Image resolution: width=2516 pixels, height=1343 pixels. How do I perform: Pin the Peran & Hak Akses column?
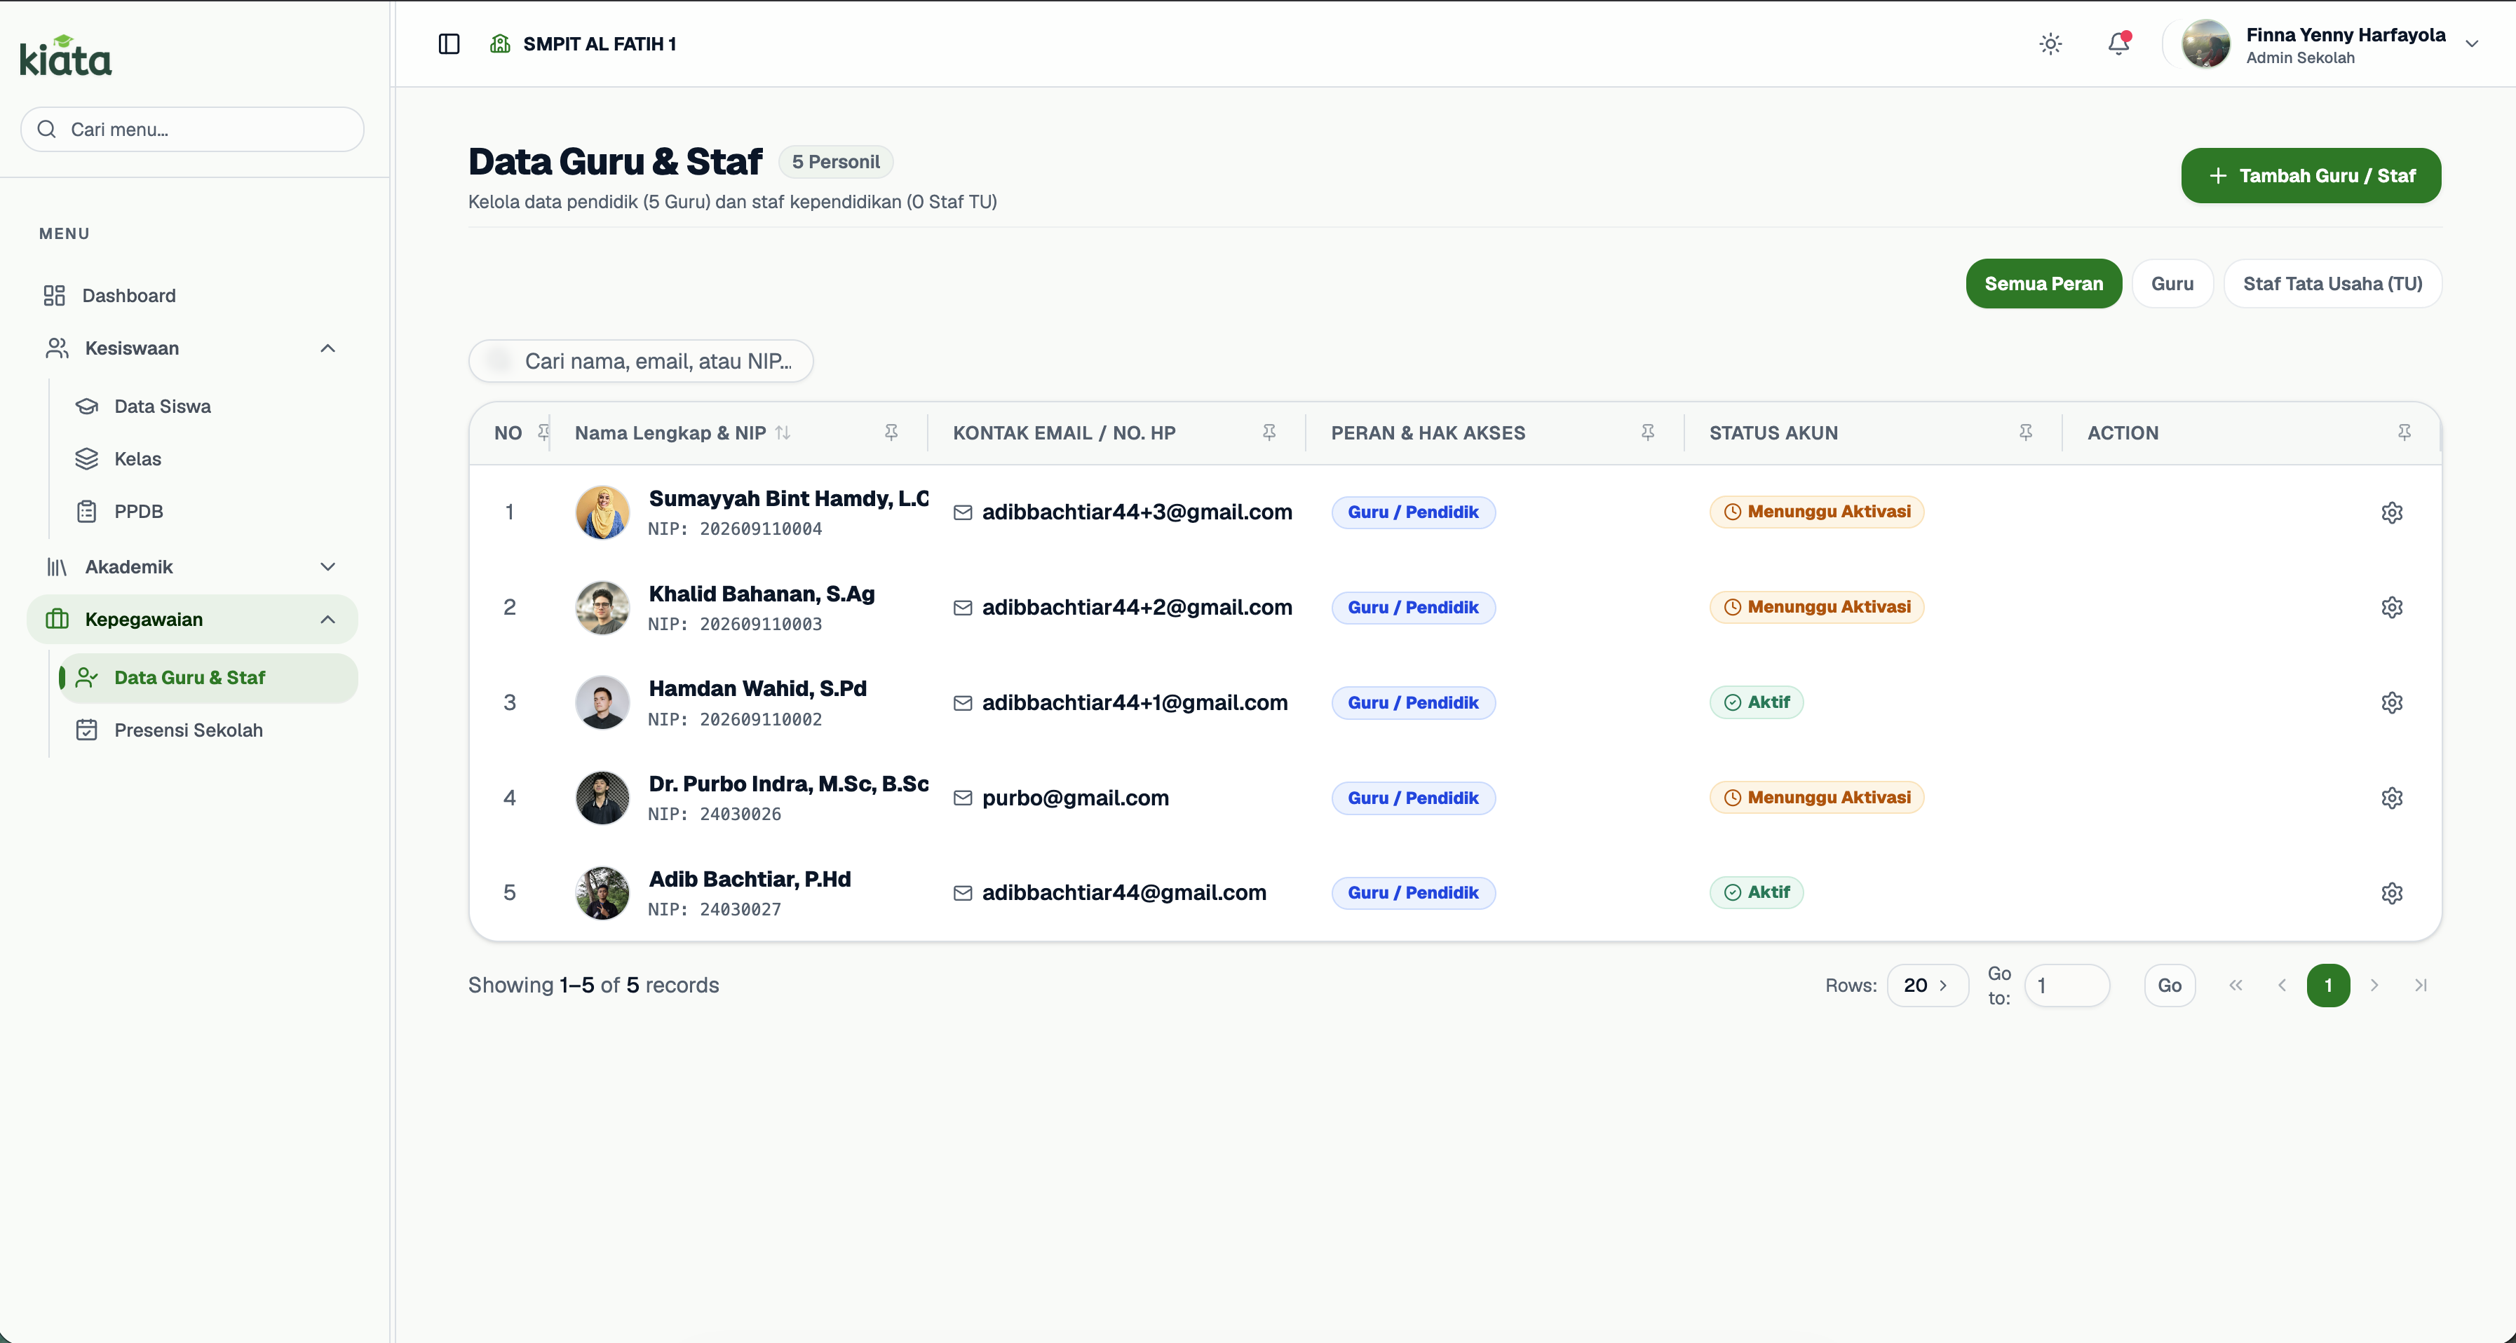pos(1648,432)
